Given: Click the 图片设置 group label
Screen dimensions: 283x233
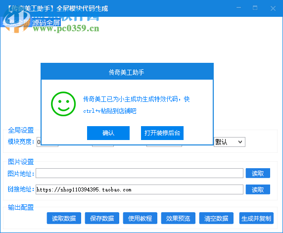Looking at the screenshot, I should click(21, 162).
